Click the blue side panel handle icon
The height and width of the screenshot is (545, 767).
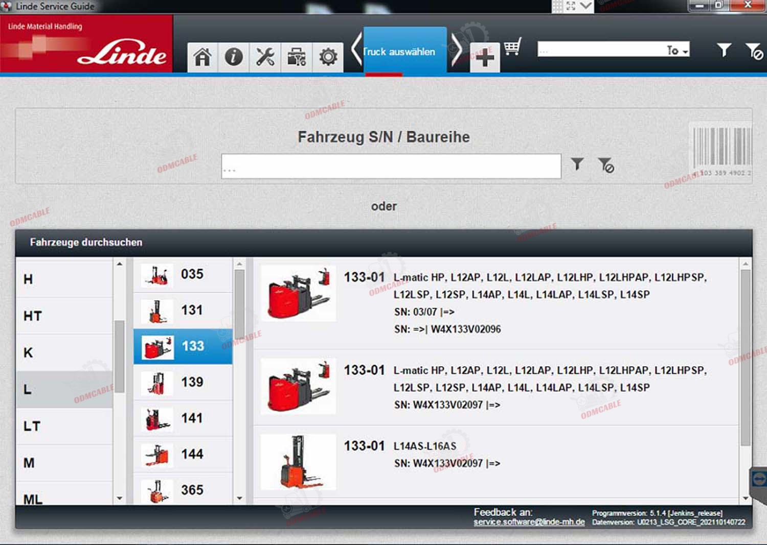759,479
